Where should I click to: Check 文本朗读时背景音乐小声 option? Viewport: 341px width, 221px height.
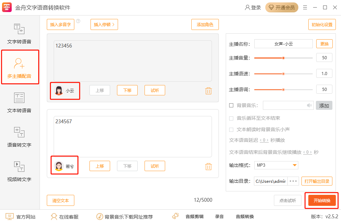click(x=231, y=129)
